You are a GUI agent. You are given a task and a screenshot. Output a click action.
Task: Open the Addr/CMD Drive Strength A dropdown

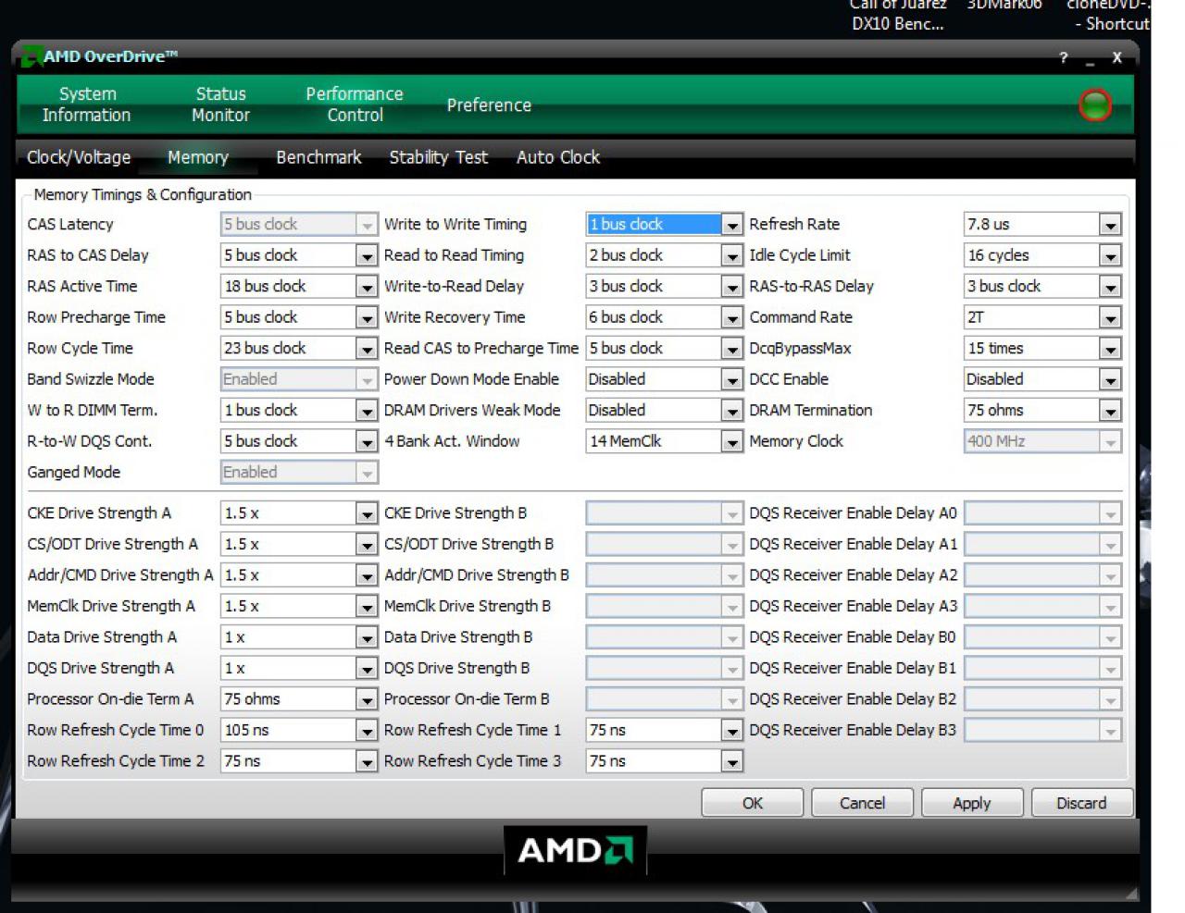(367, 575)
